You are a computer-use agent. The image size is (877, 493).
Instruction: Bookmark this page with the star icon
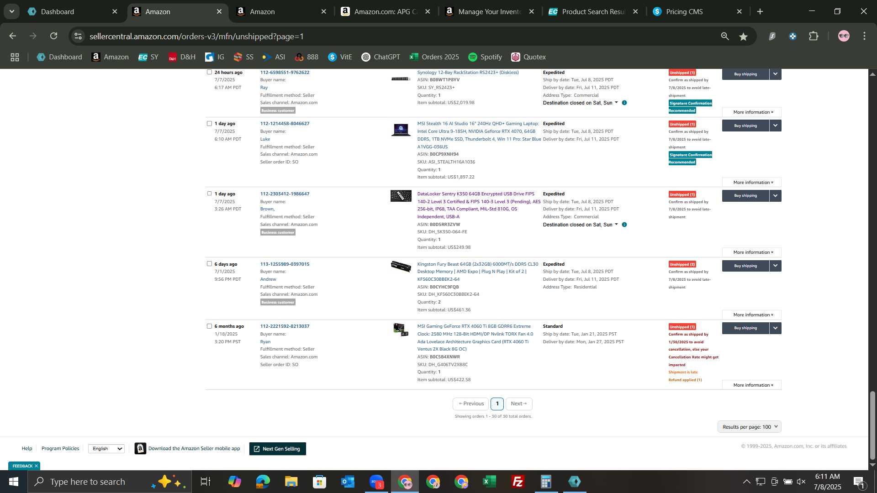click(x=744, y=37)
